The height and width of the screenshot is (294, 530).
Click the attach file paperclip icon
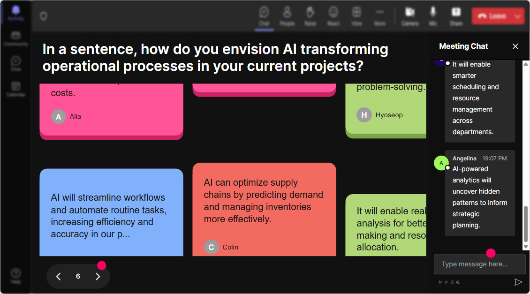pyautogui.click(x=446, y=282)
